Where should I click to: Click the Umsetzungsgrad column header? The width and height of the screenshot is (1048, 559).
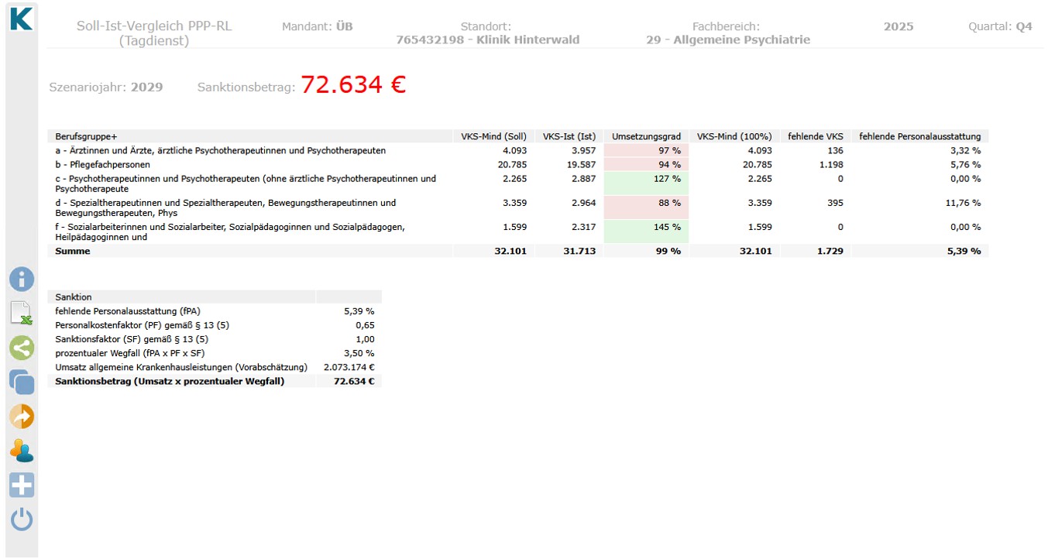(x=646, y=136)
